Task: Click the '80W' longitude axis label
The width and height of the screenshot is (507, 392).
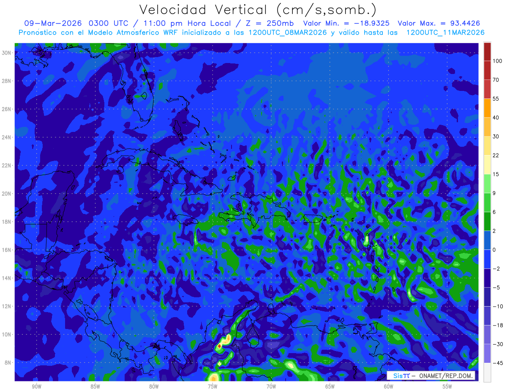Action: (154, 387)
